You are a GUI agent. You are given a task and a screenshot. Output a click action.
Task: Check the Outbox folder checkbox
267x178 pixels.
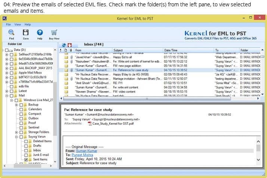click(x=21, y=119)
